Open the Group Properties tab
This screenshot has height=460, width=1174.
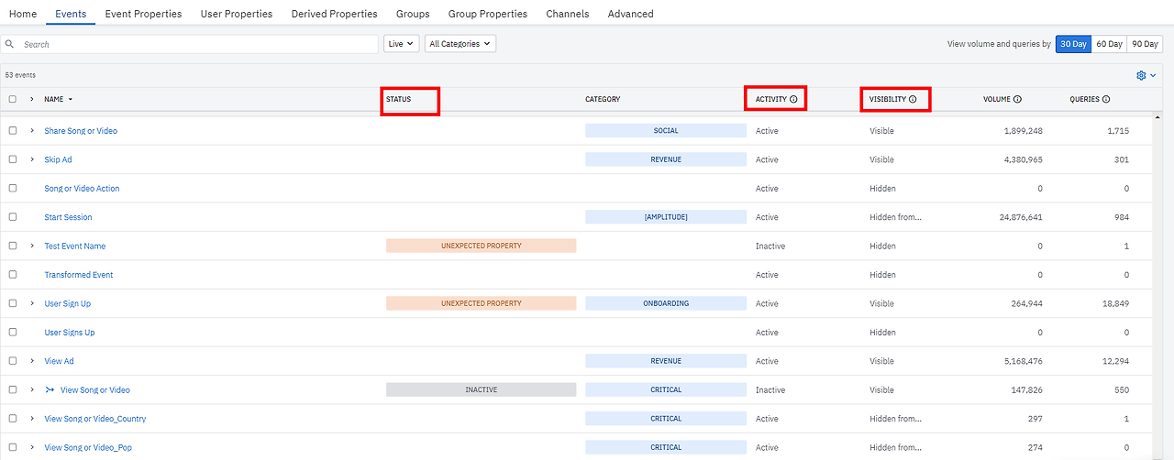(x=488, y=14)
